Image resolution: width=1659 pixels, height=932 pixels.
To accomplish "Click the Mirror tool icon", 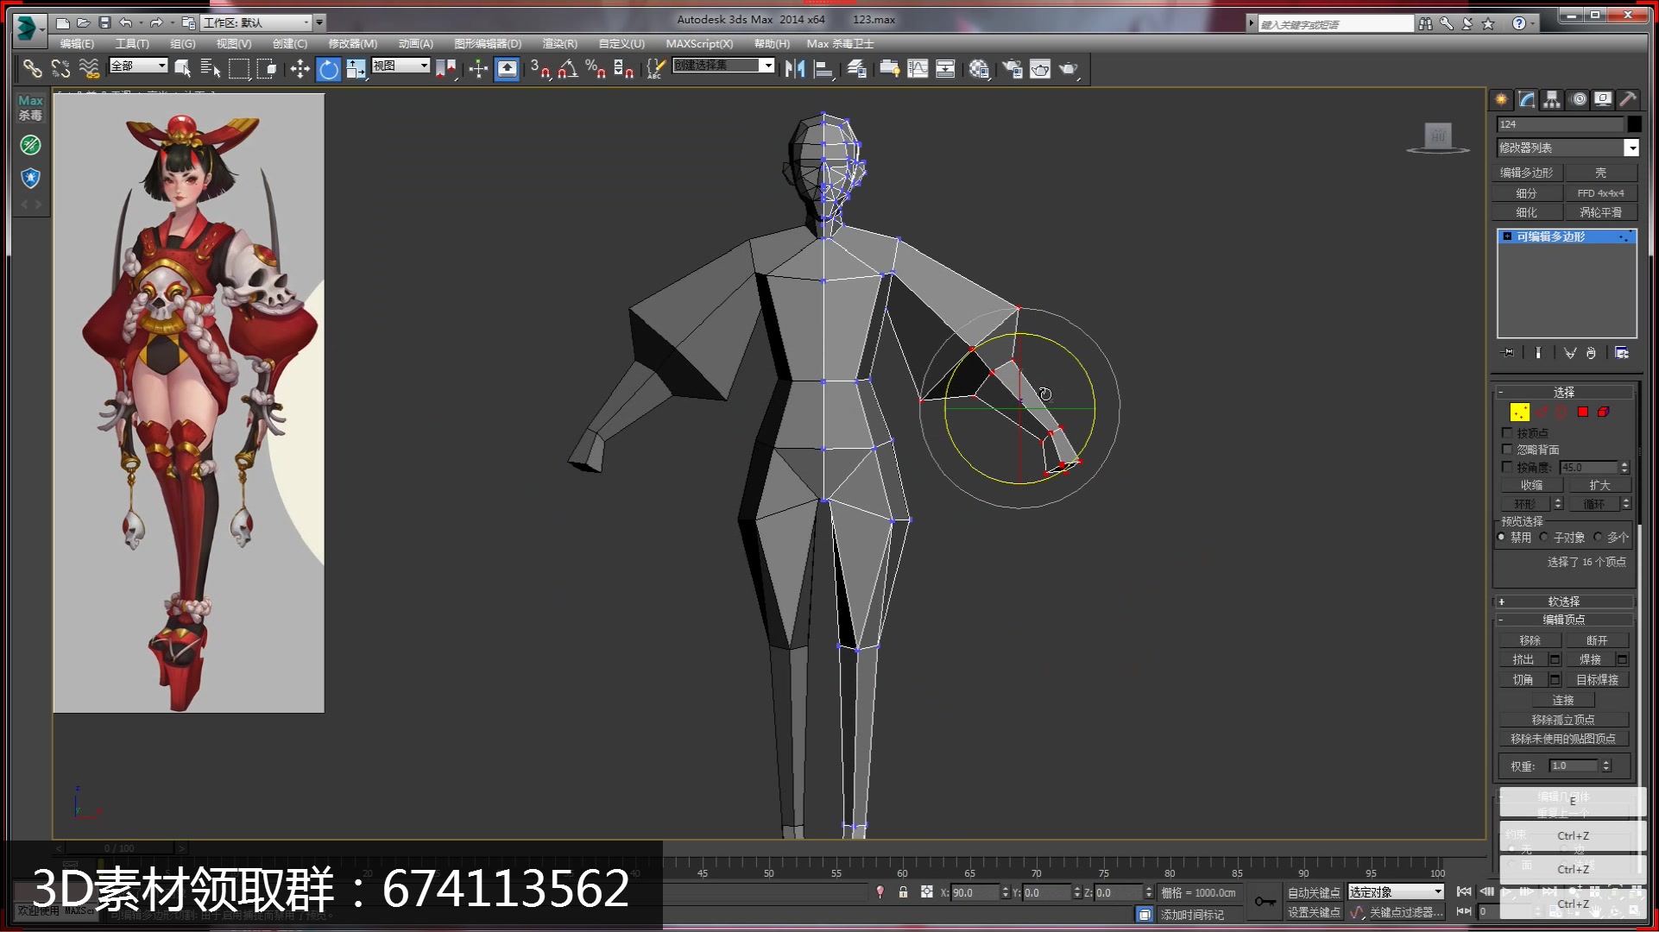I will [x=795, y=68].
